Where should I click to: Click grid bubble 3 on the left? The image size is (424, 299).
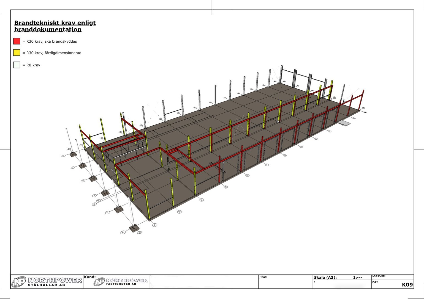coord(83,181)
